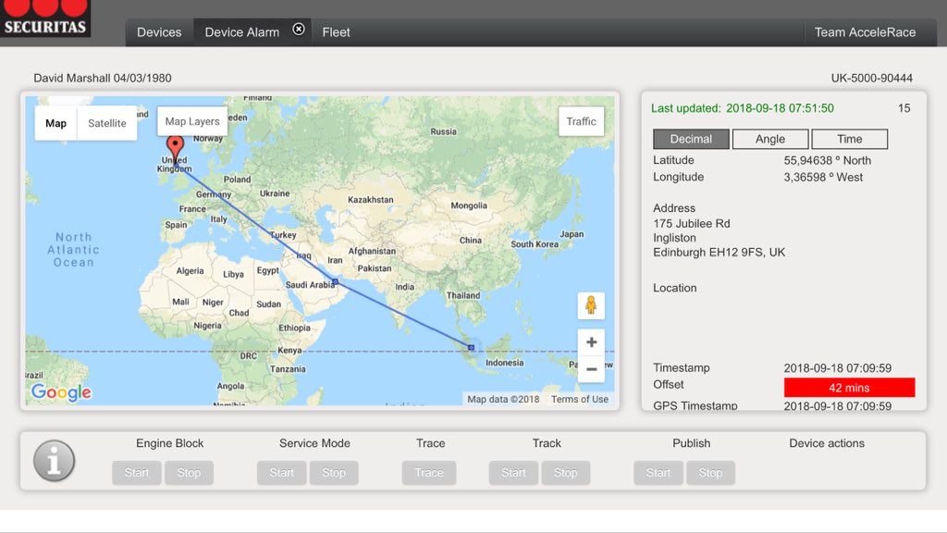The height and width of the screenshot is (533, 947).
Task: Stop Track
Action: pyautogui.click(x=566, y=473)
